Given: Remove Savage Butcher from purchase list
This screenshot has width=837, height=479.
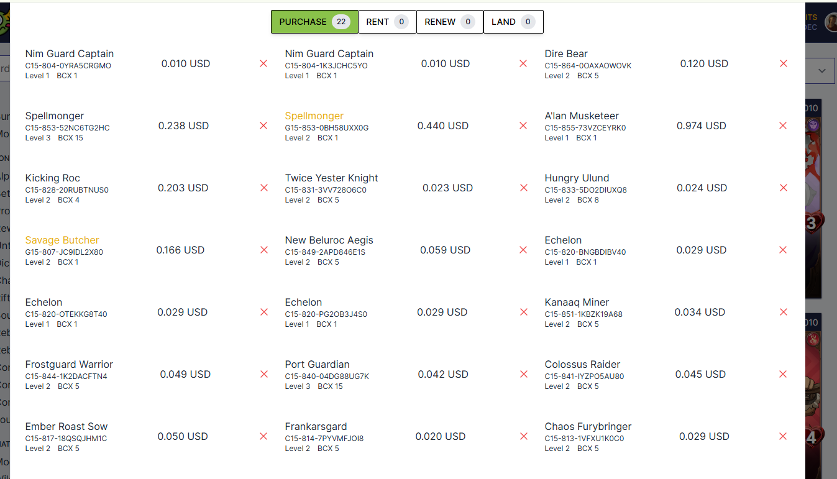Looking at the screenshot, I should [x=263, y=250].
